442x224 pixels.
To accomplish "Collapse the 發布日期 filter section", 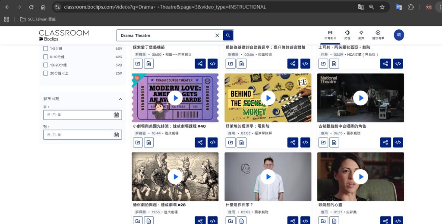I will point(120,99).
